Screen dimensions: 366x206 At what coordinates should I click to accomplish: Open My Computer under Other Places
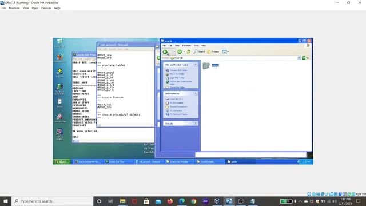(176, 110)
